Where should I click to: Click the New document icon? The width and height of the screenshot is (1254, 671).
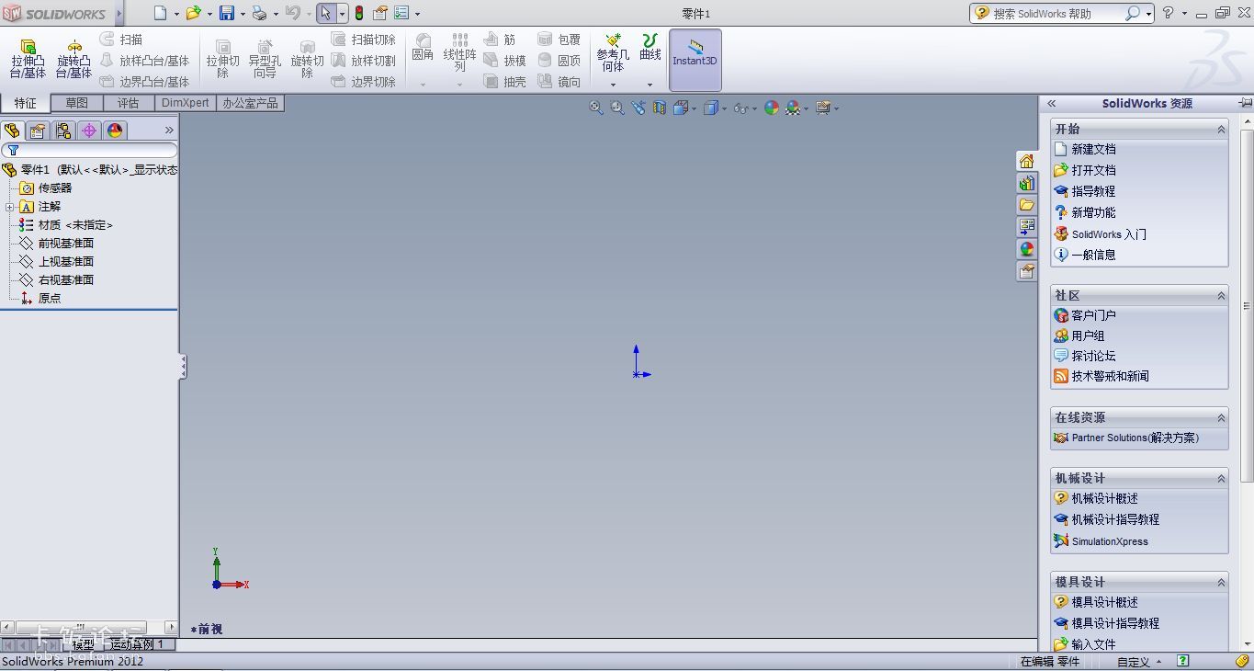161,13
